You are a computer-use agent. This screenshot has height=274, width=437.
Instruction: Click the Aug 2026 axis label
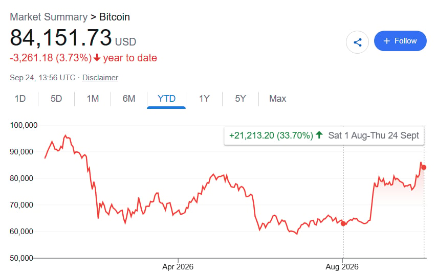(x=342, y=267)
